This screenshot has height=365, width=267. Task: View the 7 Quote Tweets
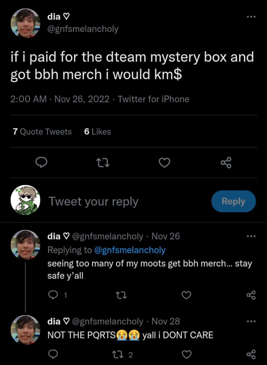[42, 132]
